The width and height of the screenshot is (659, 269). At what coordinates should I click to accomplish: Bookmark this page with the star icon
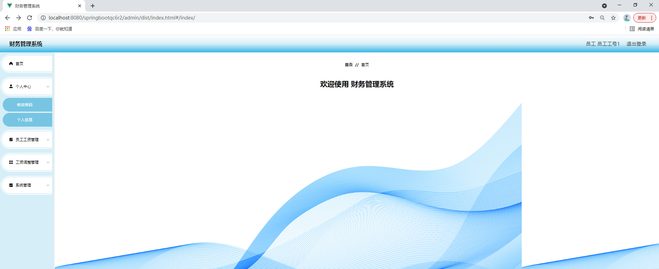[x=613, y=18]
